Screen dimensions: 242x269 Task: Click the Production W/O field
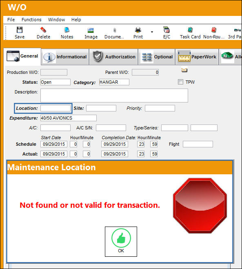54,72
